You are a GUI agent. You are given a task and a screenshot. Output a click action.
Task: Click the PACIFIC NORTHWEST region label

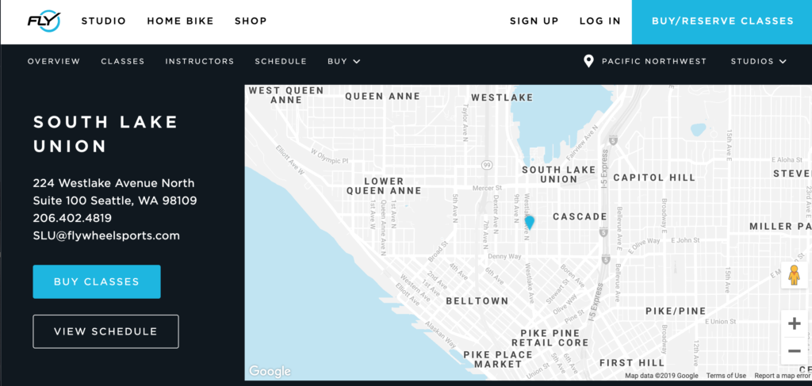click(x=654, y=62)
